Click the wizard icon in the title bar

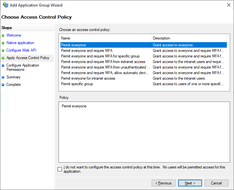pyautogui.click(x=5, y=5)
